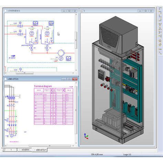Click the up arrow of the overview window scrollbar

76,15
